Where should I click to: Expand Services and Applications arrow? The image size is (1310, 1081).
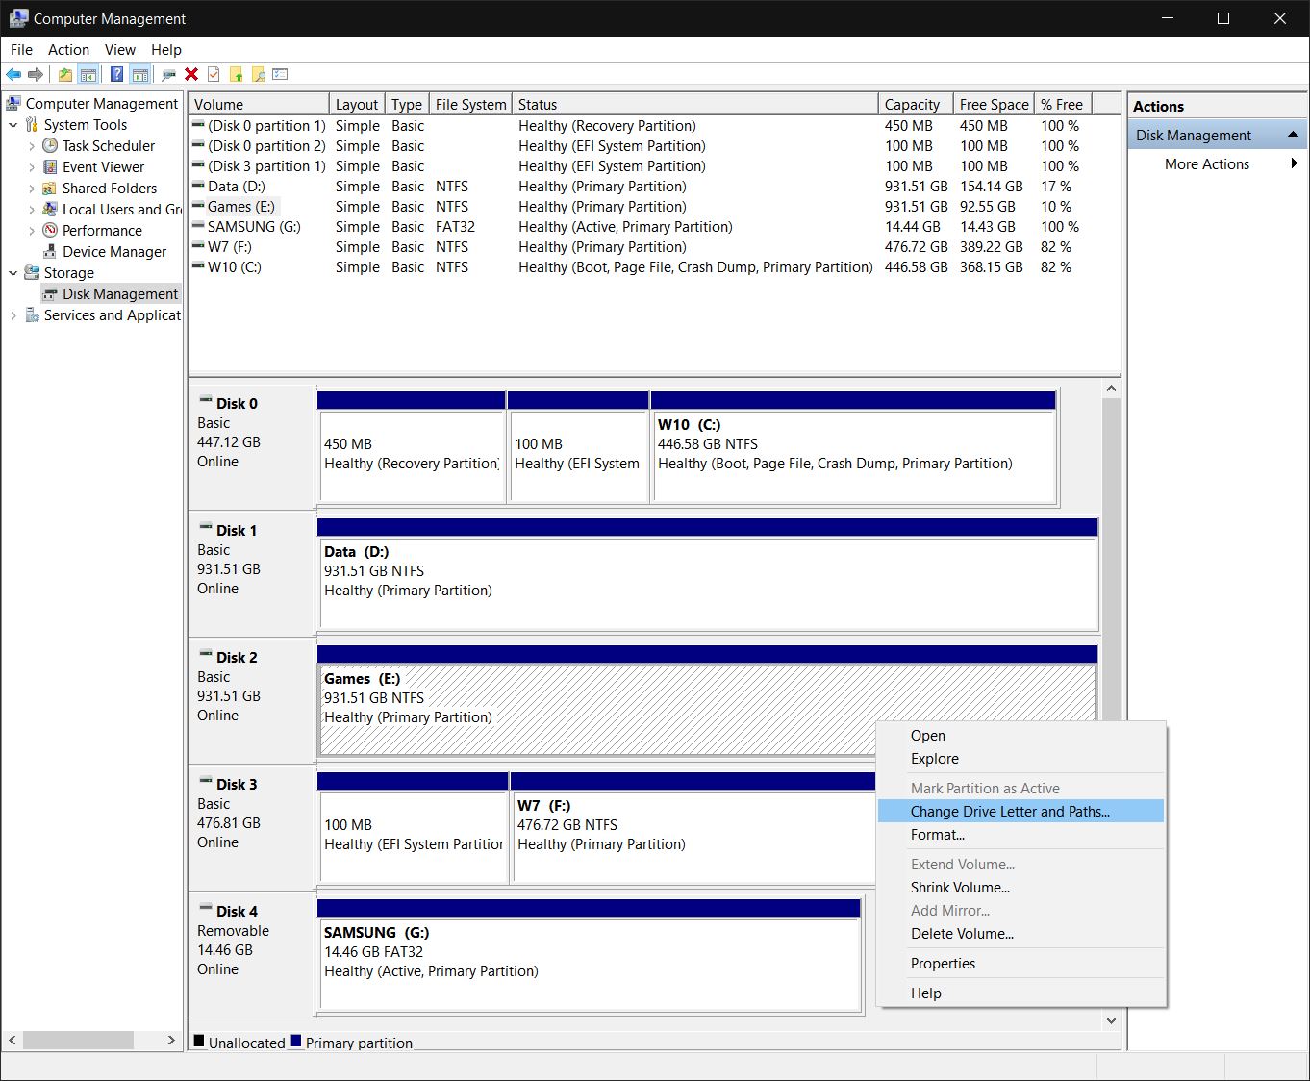(x=13, y=315)
